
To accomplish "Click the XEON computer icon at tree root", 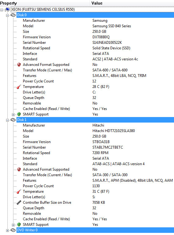I will (7, 9).
